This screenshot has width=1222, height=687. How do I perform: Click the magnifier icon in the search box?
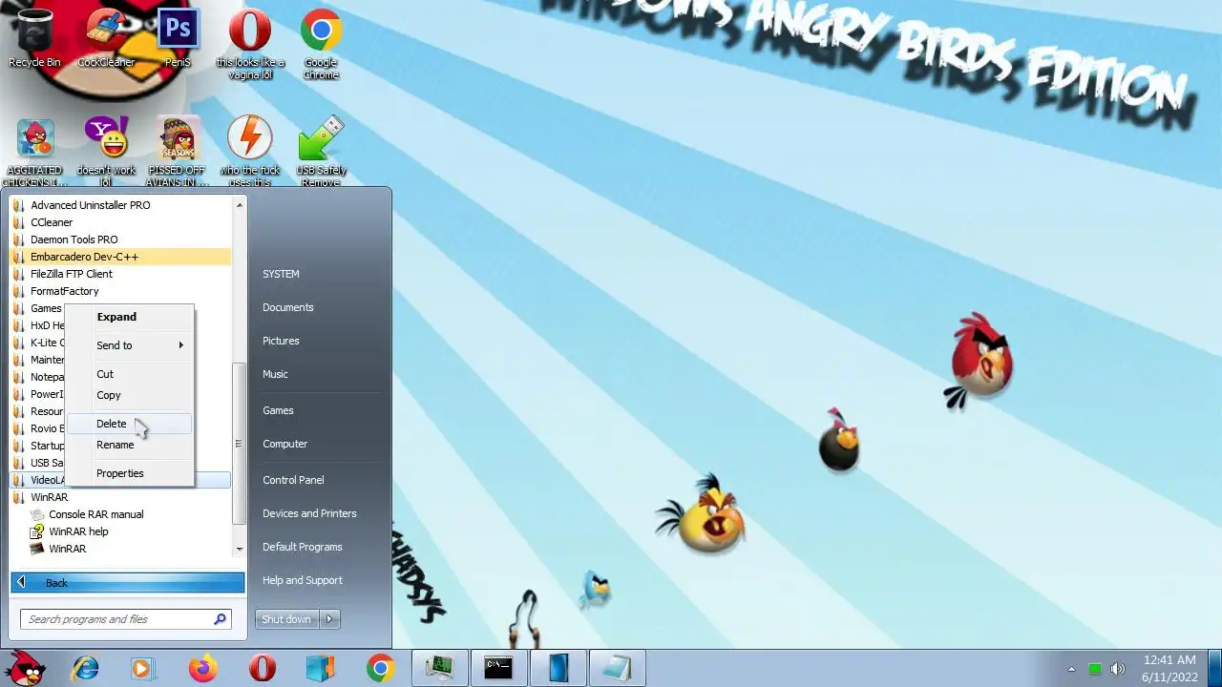point(221,619)
